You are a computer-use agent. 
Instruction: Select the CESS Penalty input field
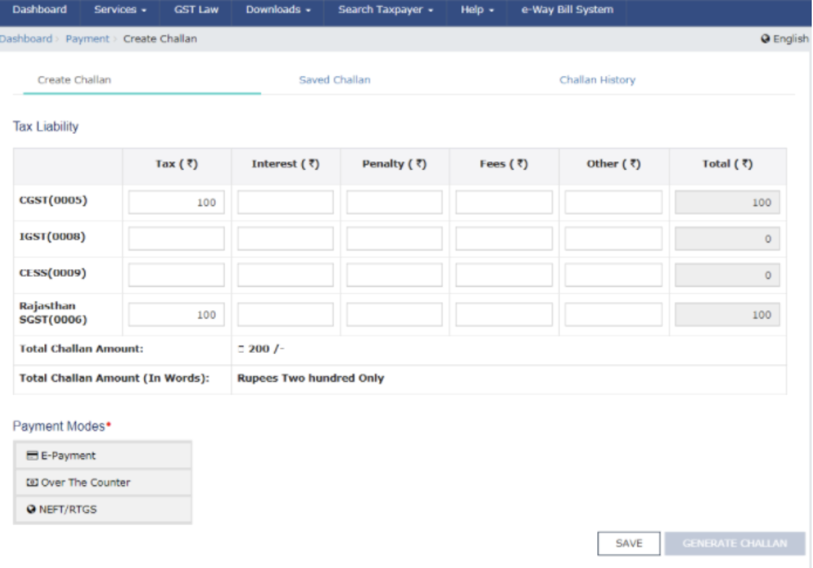(x=394, y=275)
